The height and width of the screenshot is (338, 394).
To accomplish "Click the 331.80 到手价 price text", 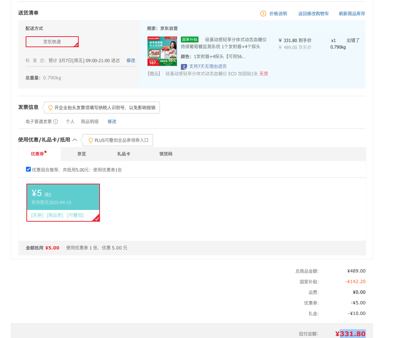I will [295, 41].
